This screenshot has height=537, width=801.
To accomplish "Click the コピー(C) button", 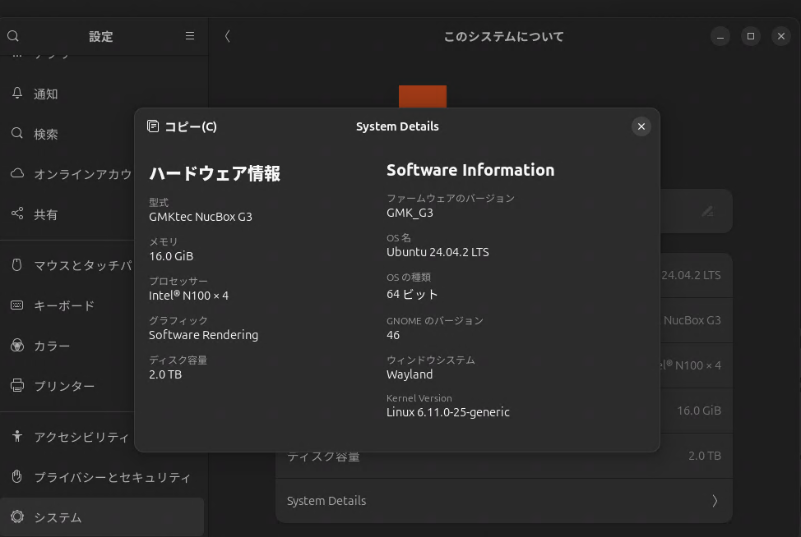I will (x=182, y=126).
